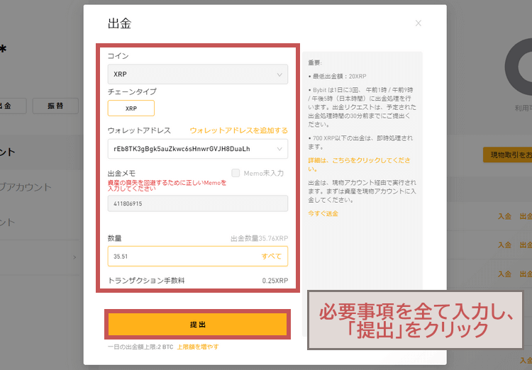Click the 提出 submit button
The width and height of the screenshot is (532, 370).
[x=197, y=325]
